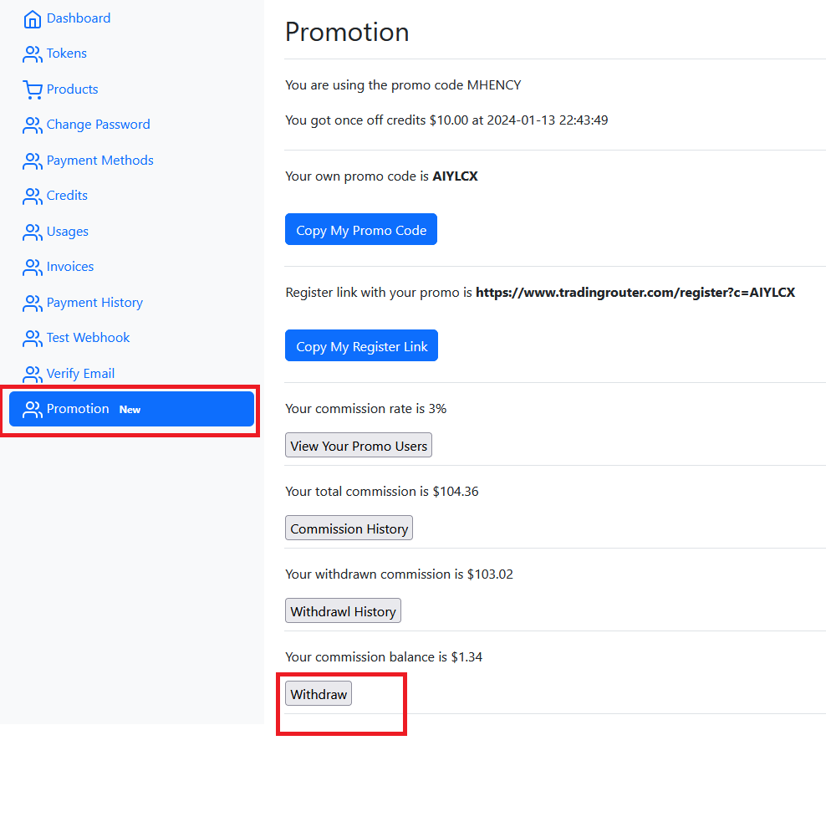This screenshot has height=822, width=826.
Task: Click the Credits sidebar icon
Action: click(32, 196)
